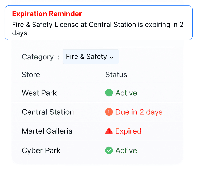This screenshot has height=170, width=197.
Task: Click the Expiration Reminder notification title
Action: coord(47,14)
